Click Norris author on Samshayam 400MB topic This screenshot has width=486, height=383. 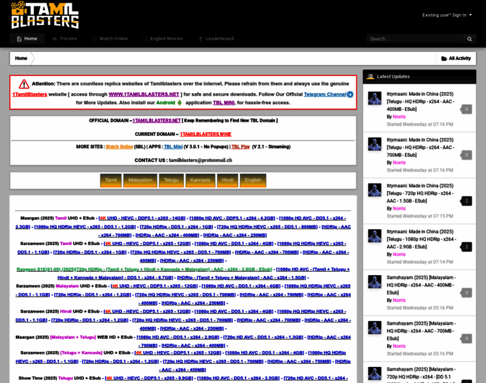point(399,300)
